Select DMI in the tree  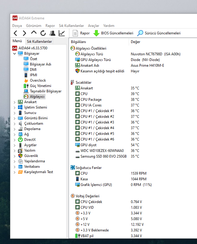click(x=33, y=70)
